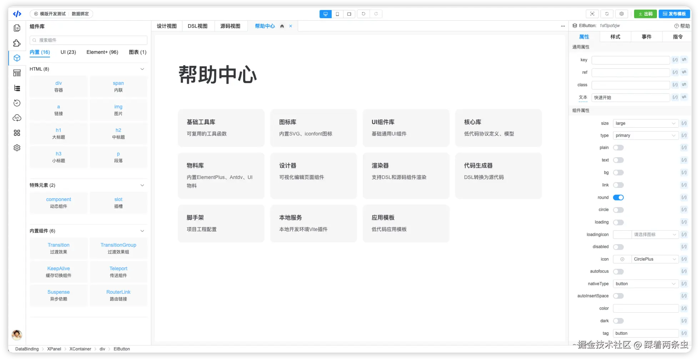
Task: Open the 指令 tab in properties panel
Action: tap(678, 37)
